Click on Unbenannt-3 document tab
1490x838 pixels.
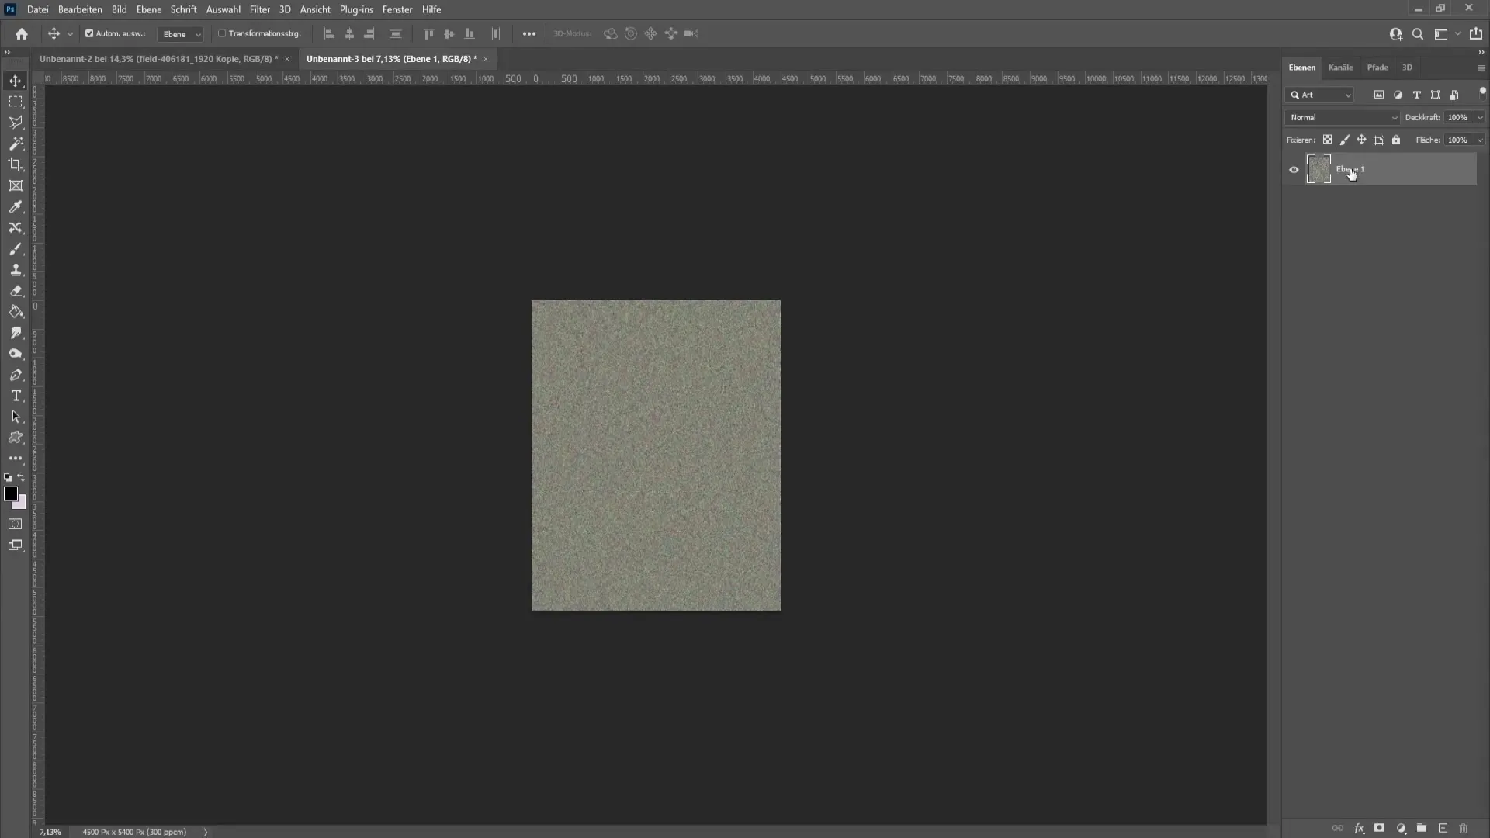[391, 58]
